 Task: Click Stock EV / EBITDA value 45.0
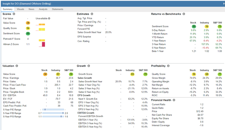(x=45, y=95)
